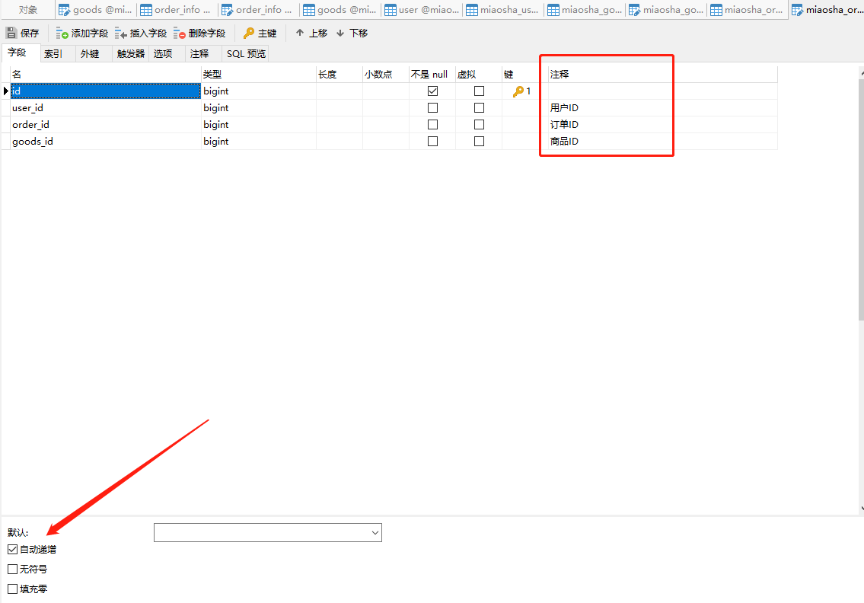Move field down with 下移
Screen dimensions: 864x603
coord(352,33)
